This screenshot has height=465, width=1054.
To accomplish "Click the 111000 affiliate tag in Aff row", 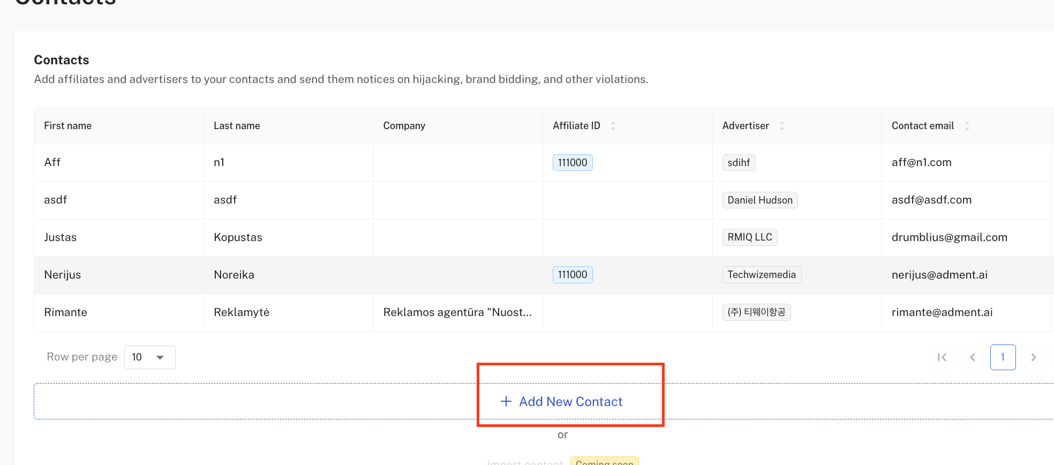I will coord(573,162).
